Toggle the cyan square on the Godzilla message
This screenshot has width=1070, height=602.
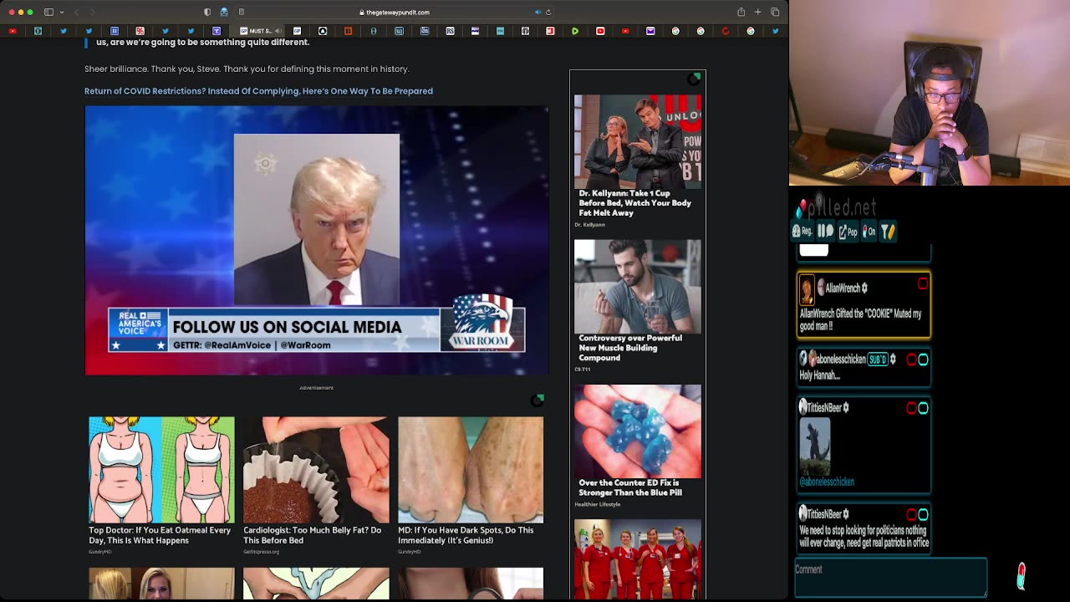923,408
